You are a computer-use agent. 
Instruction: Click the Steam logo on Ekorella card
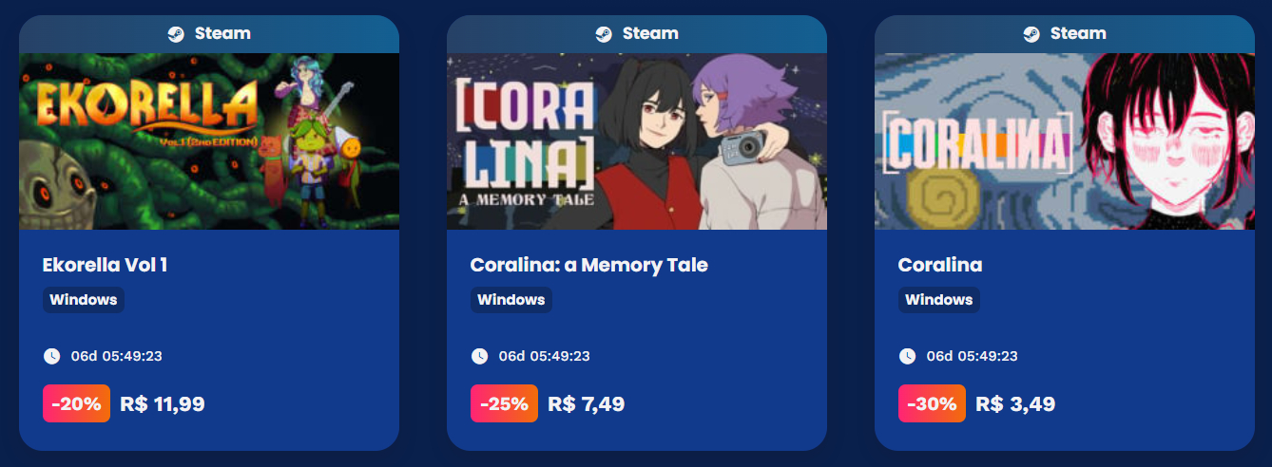point(176,34)
